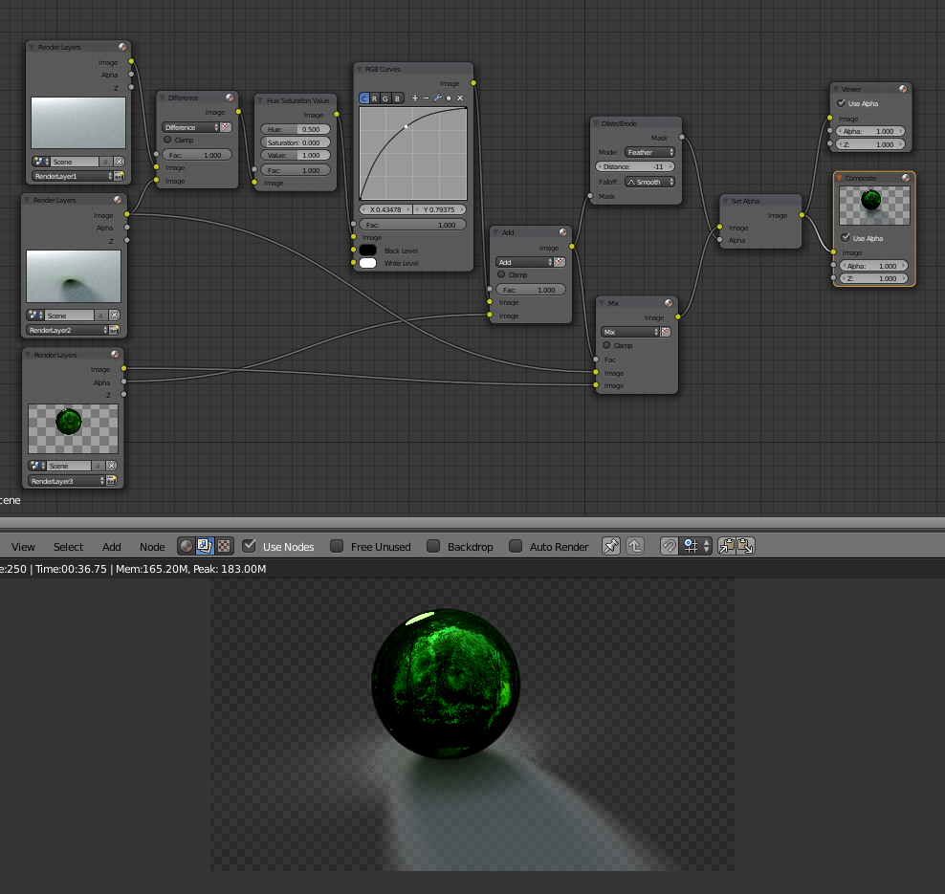Zoom in curve with plus icon in RGB Curves
945x894 pixels.
tap(415, 98)
